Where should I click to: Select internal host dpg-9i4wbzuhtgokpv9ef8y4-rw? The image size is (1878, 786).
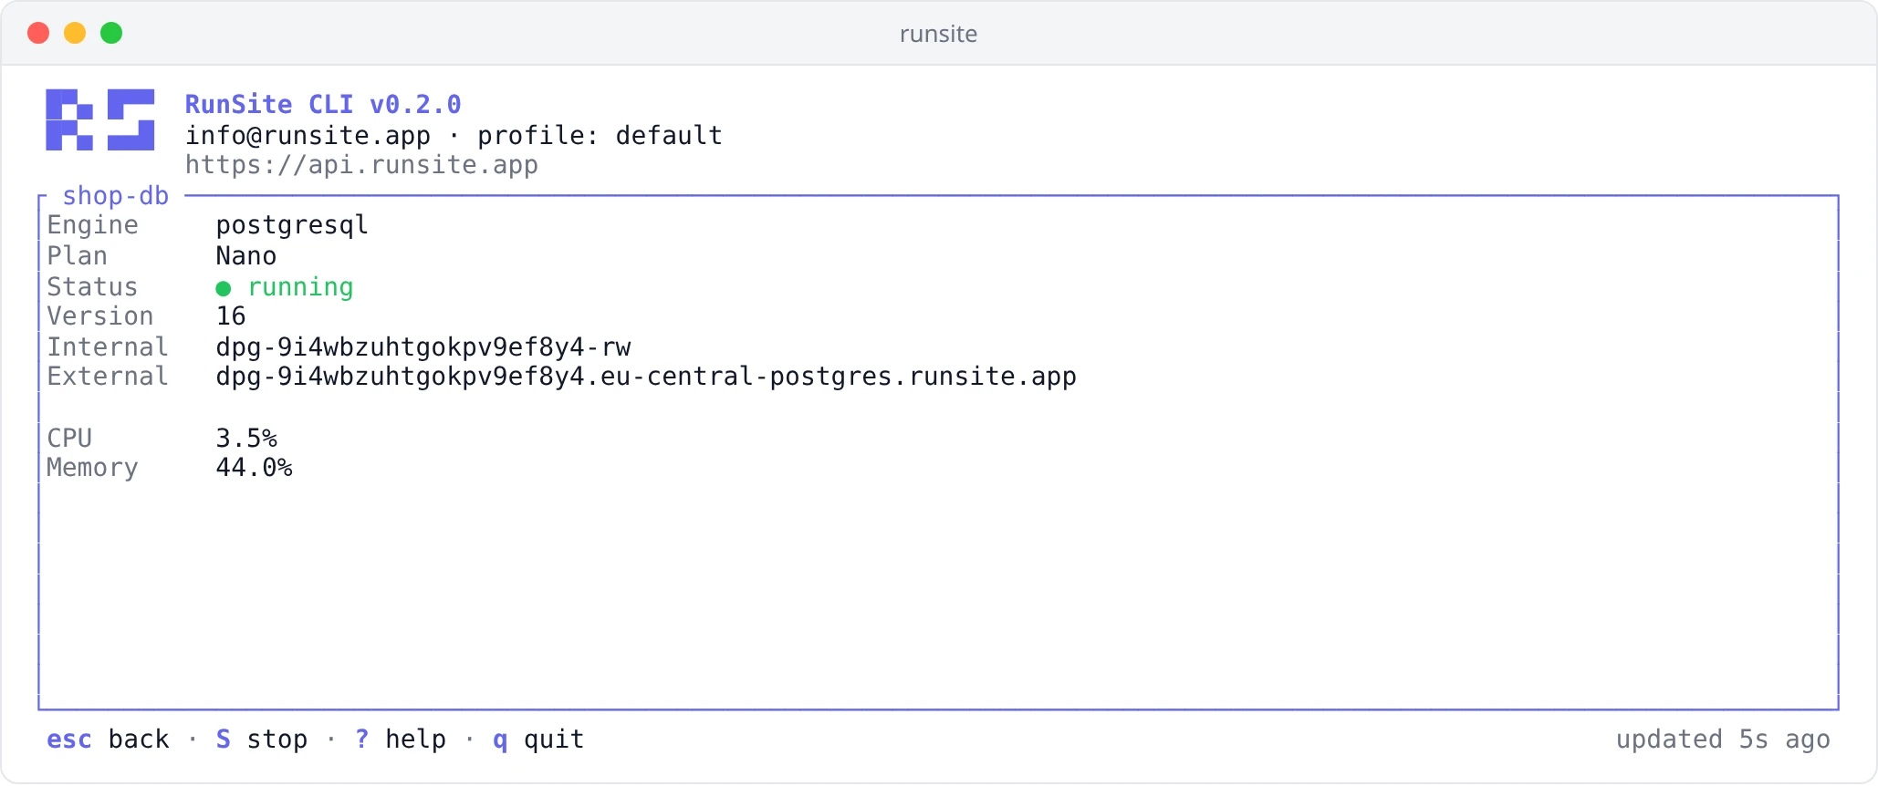coord(423,347)
